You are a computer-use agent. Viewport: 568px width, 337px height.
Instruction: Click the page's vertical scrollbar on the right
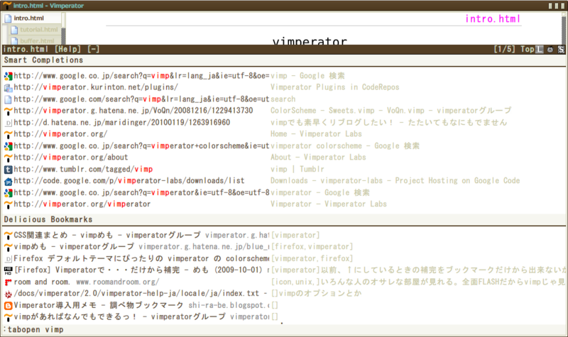click(x=563, y=29)
